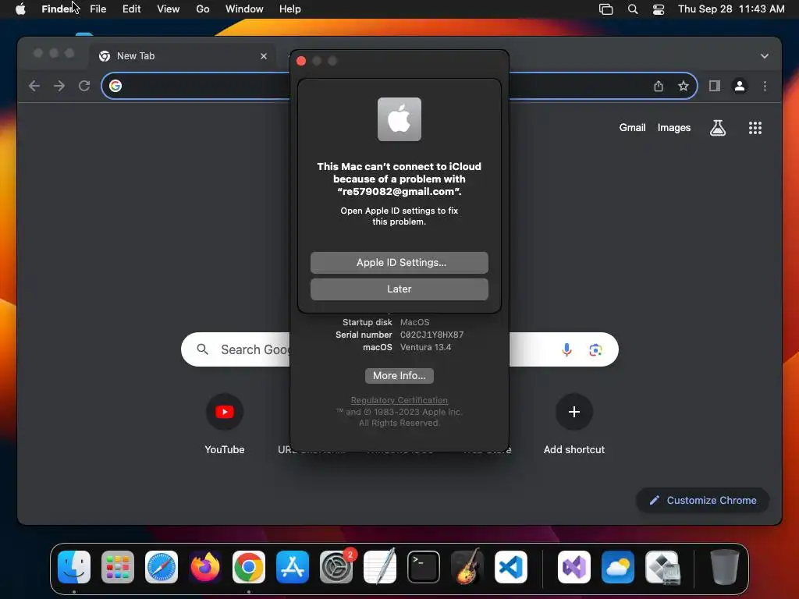Go forward in Chrome
The width and height of the screenshot is (799, 599).
tap(59, 86)
